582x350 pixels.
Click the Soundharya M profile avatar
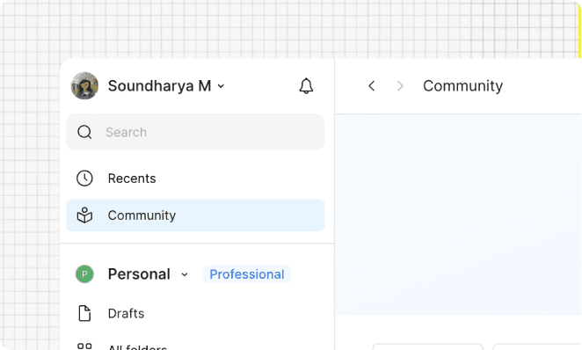(x=84, y=85)
